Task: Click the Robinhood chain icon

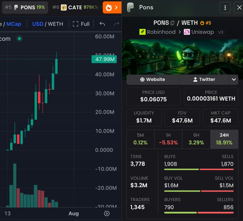Action: click(143, 32)
